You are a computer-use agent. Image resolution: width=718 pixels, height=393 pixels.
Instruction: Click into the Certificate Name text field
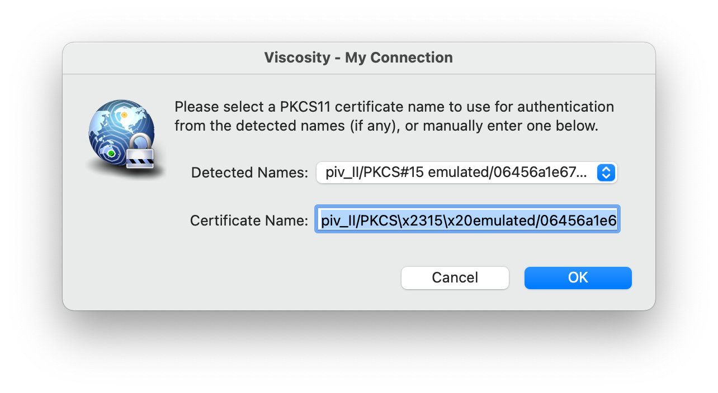467,221
